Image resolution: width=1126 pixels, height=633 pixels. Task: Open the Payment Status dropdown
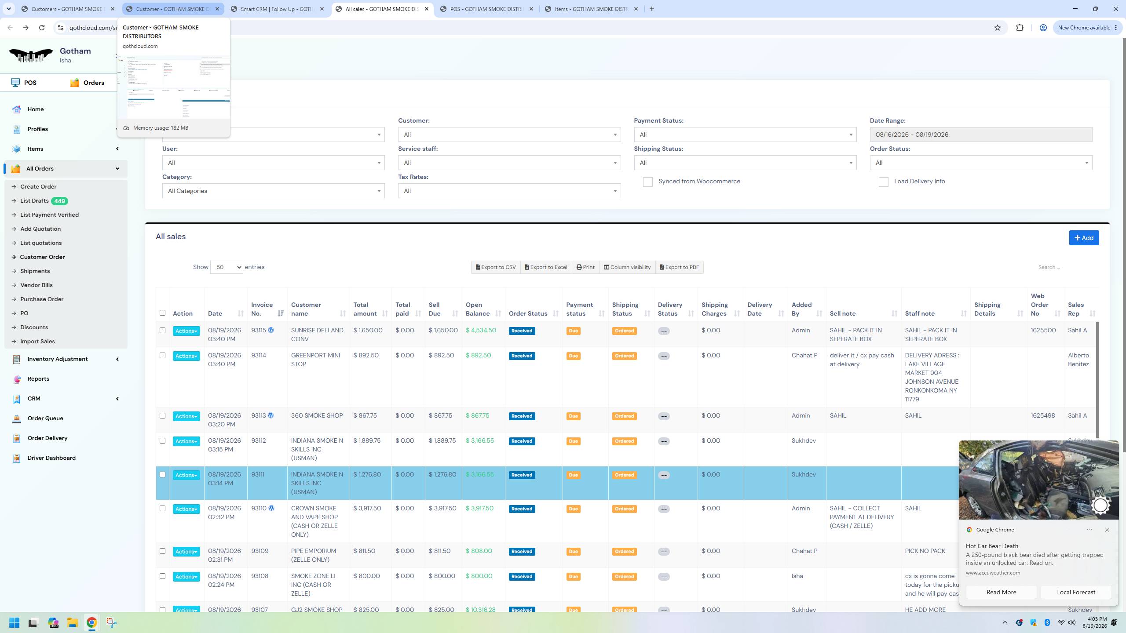[745, 135]
